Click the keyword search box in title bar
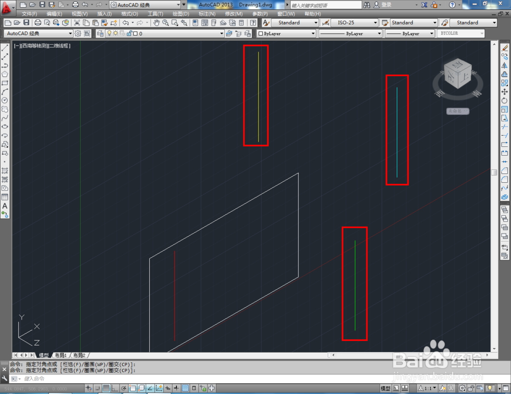Viewport: 511px width, 394px height. coord(326,5)
